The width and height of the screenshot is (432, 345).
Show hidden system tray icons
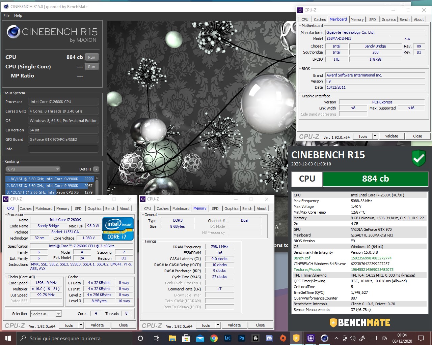tap(336, 338)
